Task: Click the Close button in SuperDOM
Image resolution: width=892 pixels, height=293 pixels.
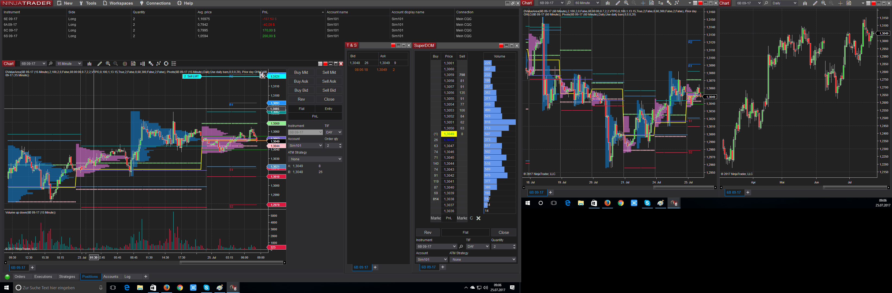Action: click(504, 233)
